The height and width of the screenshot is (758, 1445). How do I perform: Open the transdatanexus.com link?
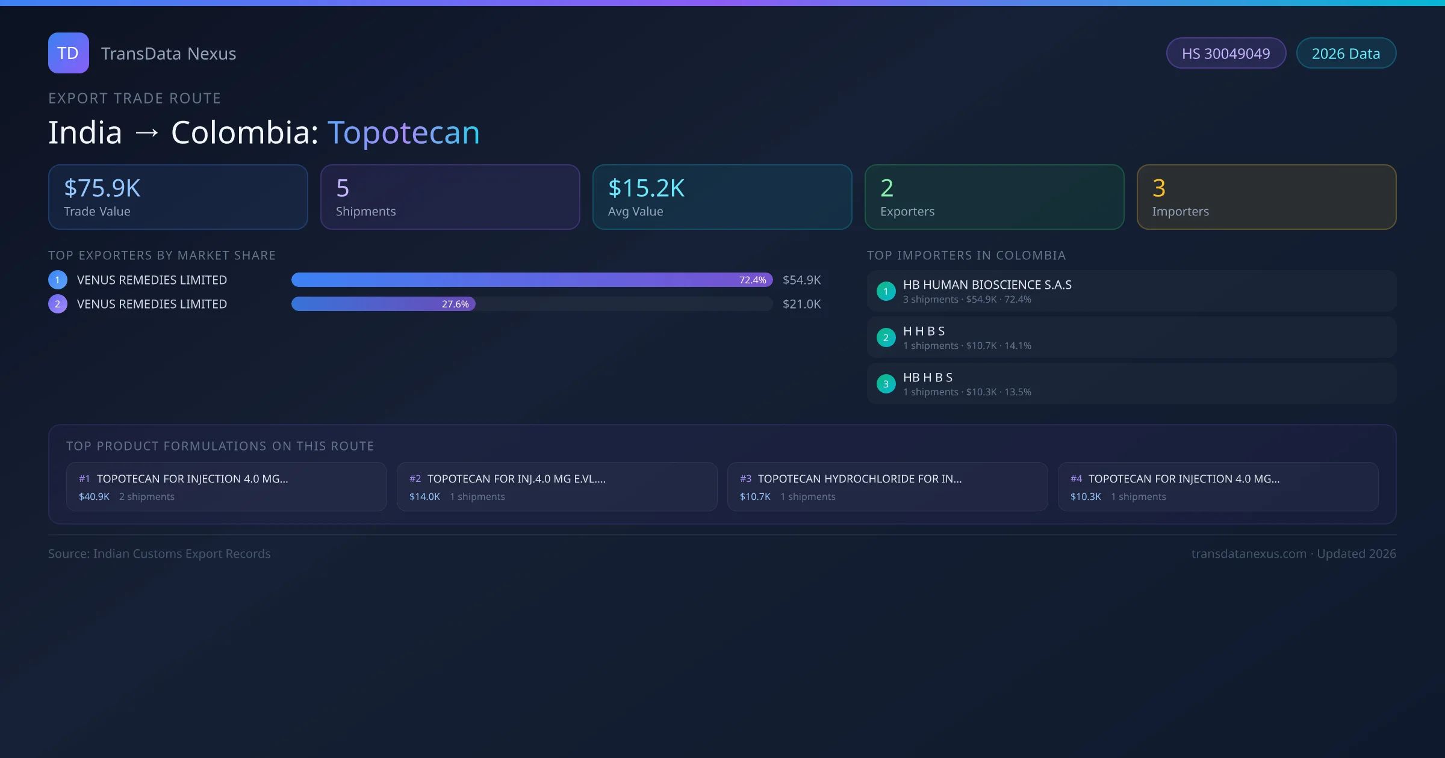coord(1249,553)
